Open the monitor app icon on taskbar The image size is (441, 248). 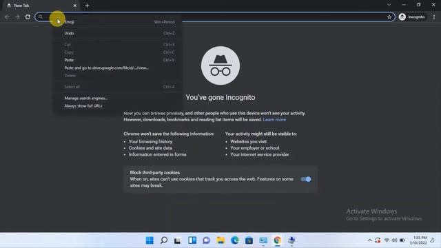pos(263,240)
